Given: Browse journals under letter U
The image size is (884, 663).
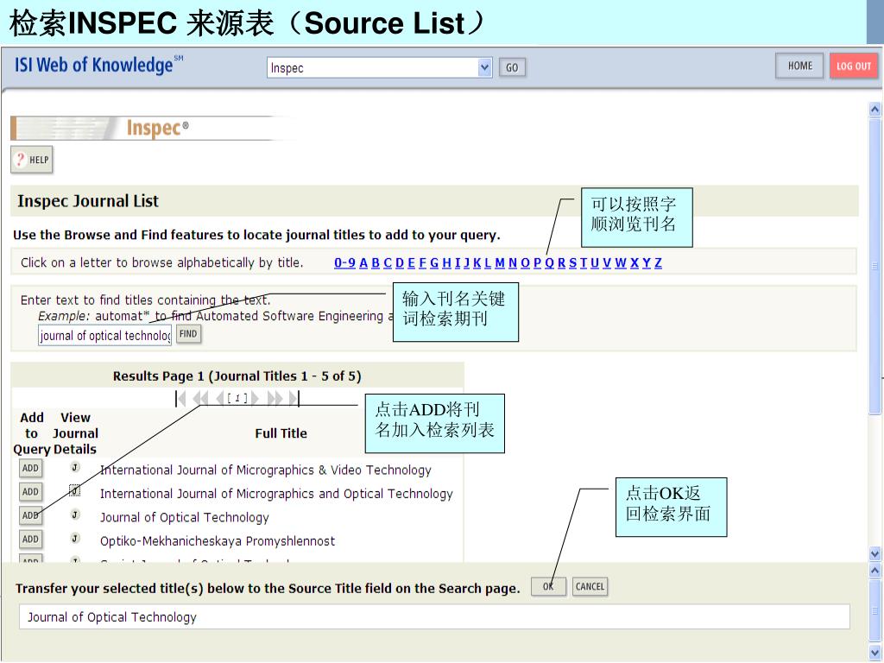Looking at the screenshot, I should tap(595, 262).
